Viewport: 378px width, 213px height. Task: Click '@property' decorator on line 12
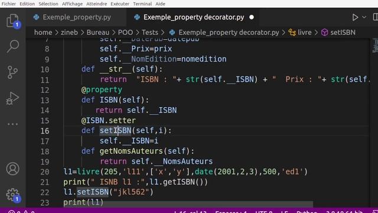(102, 90)
